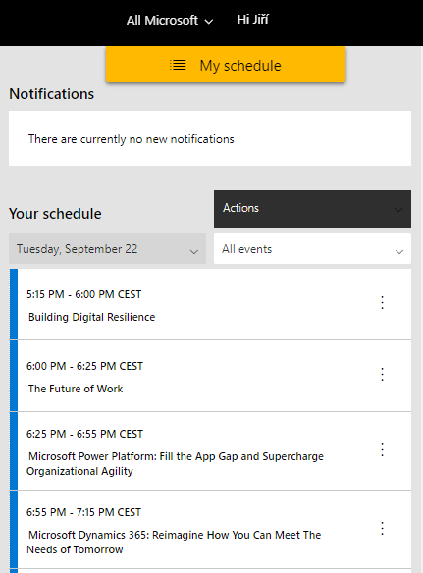Open the Actions dropdown

pyautogui.click(x=312, y=209)
